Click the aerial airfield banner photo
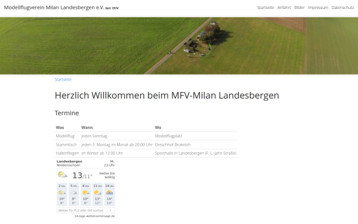Viewport: 358px width, 224px height. tap(179, 46)
